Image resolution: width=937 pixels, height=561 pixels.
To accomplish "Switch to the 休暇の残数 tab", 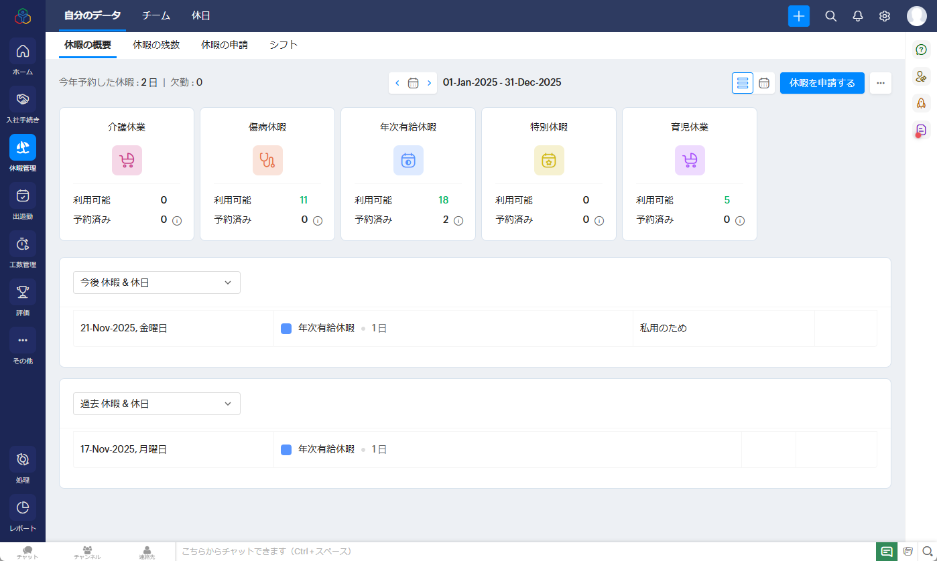I will point(156,45).
